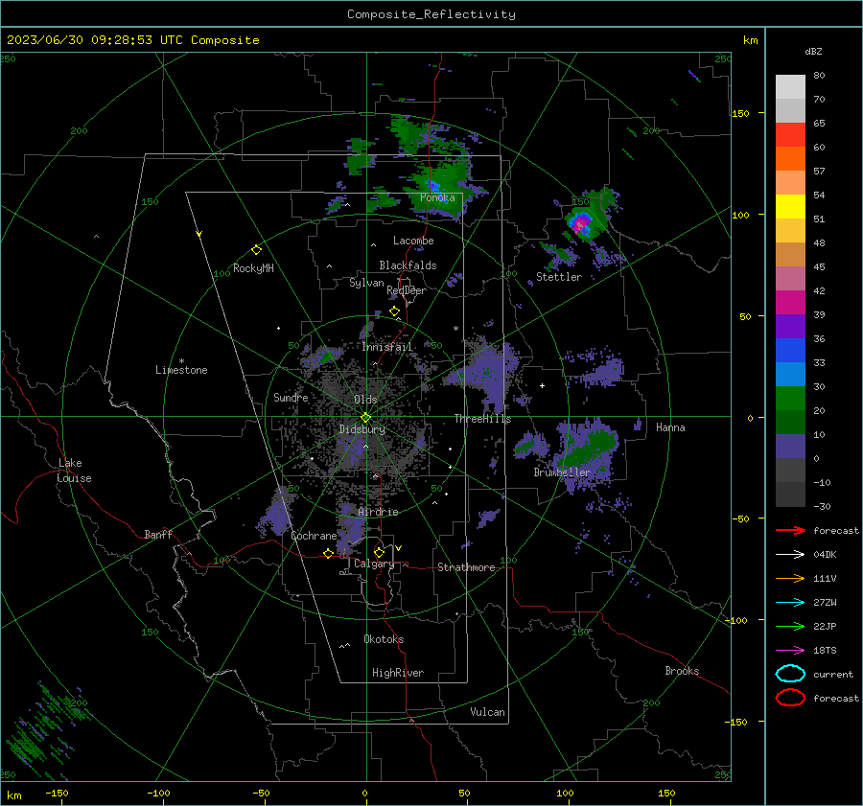This screenshot has width=863, height=806.
Task: Click the yellow diamond marker below RedDeer
Action: (x=394, y=311)
